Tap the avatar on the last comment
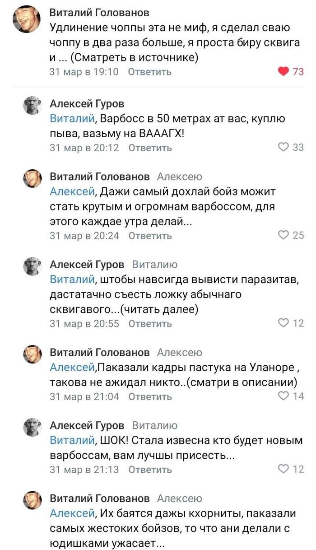 [32, 500]
